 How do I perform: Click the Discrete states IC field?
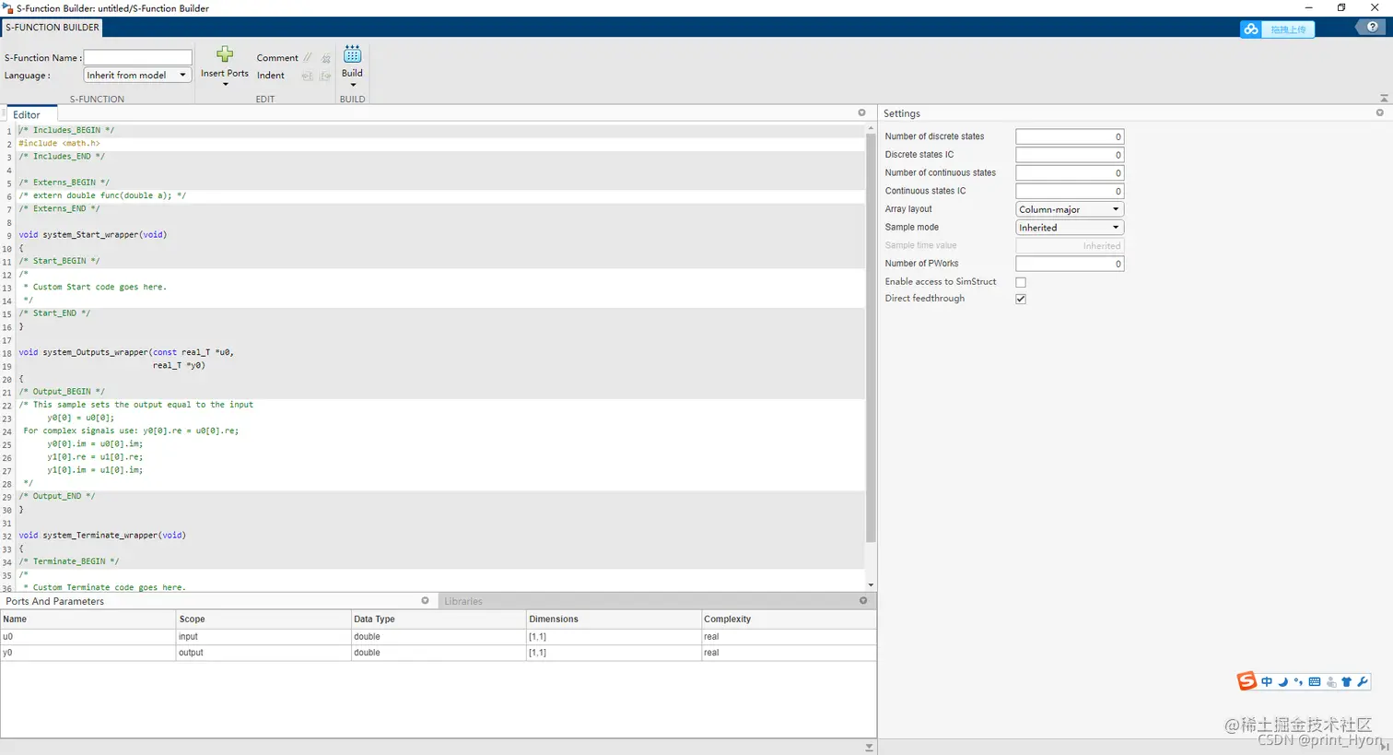[x=1070, y=155]
